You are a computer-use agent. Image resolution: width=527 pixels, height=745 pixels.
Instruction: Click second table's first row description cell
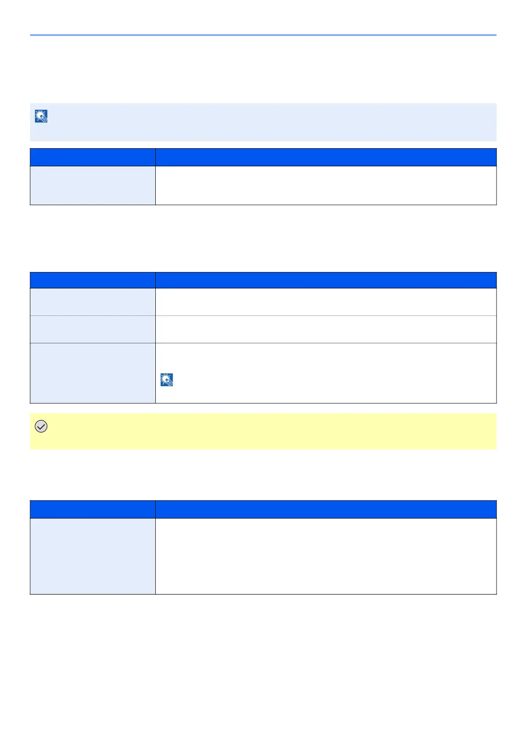[326, 302]
